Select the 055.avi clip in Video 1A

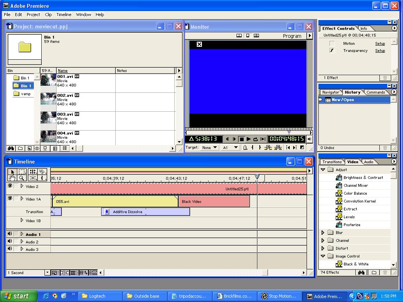[114, 201]
